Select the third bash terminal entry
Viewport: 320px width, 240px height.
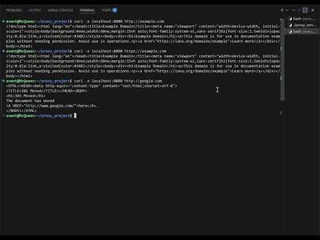[302, 31]
